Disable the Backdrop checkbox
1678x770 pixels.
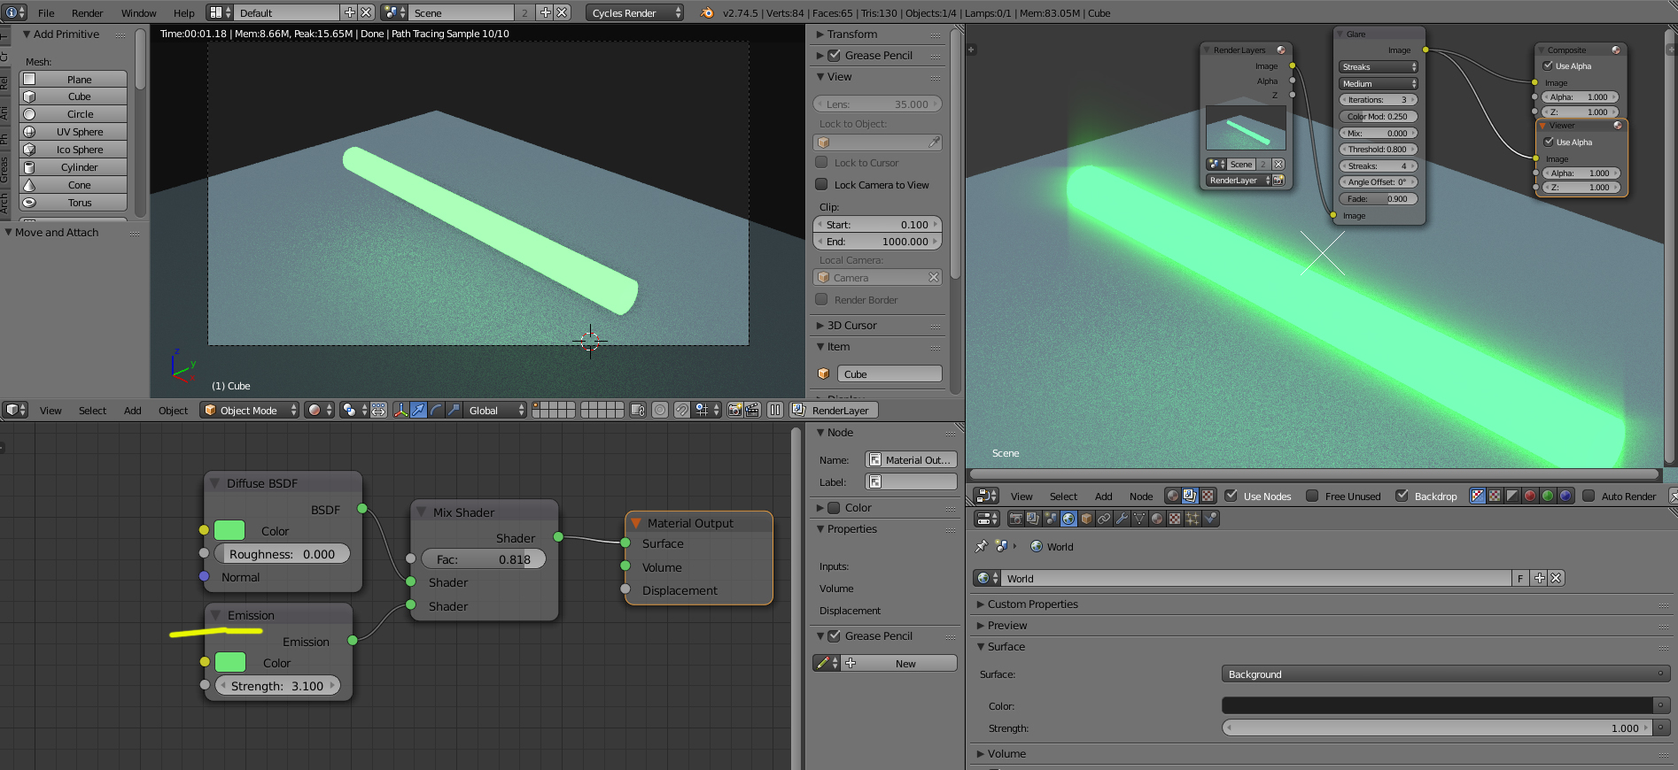(x=1402, y=497)
